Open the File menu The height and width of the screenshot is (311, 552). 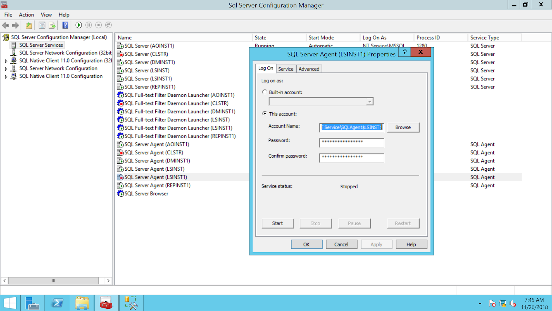pos(8,15)
